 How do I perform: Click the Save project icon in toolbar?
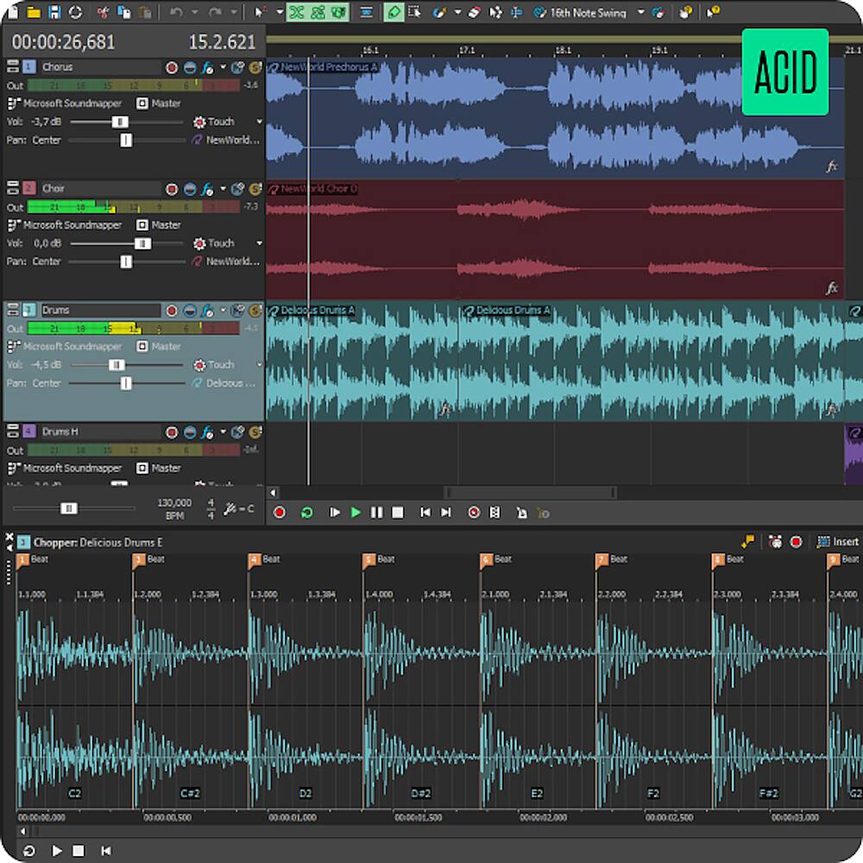55,12
